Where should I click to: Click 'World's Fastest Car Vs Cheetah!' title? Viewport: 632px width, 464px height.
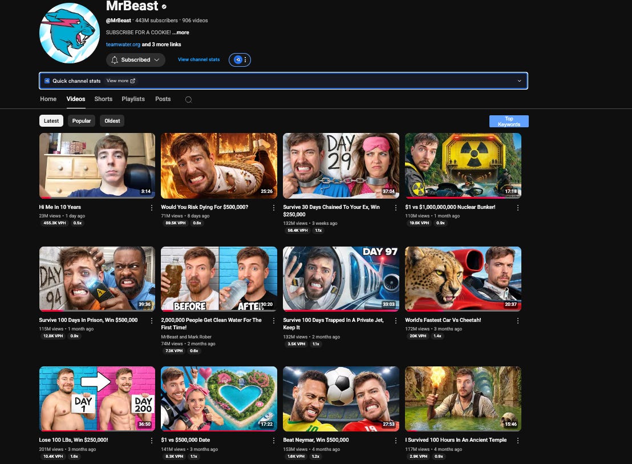(443, 320)
